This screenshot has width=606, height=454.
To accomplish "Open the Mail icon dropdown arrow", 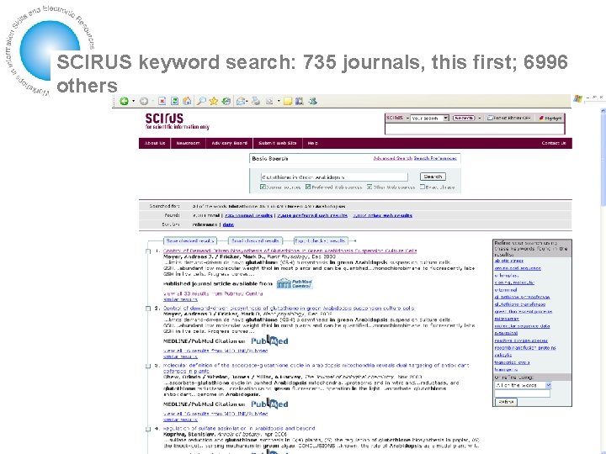I will pyautogui.click(x=247, y=102).
